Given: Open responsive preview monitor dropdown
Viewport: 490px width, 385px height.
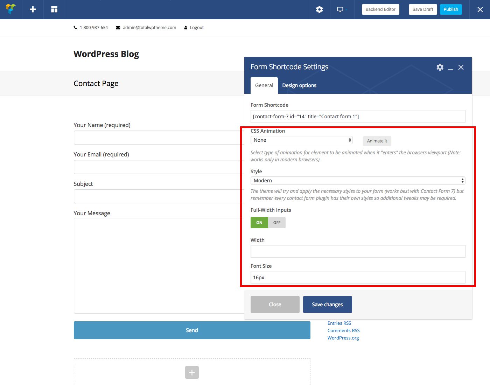Looking at the screenshot, I should (x=341, y=9).
